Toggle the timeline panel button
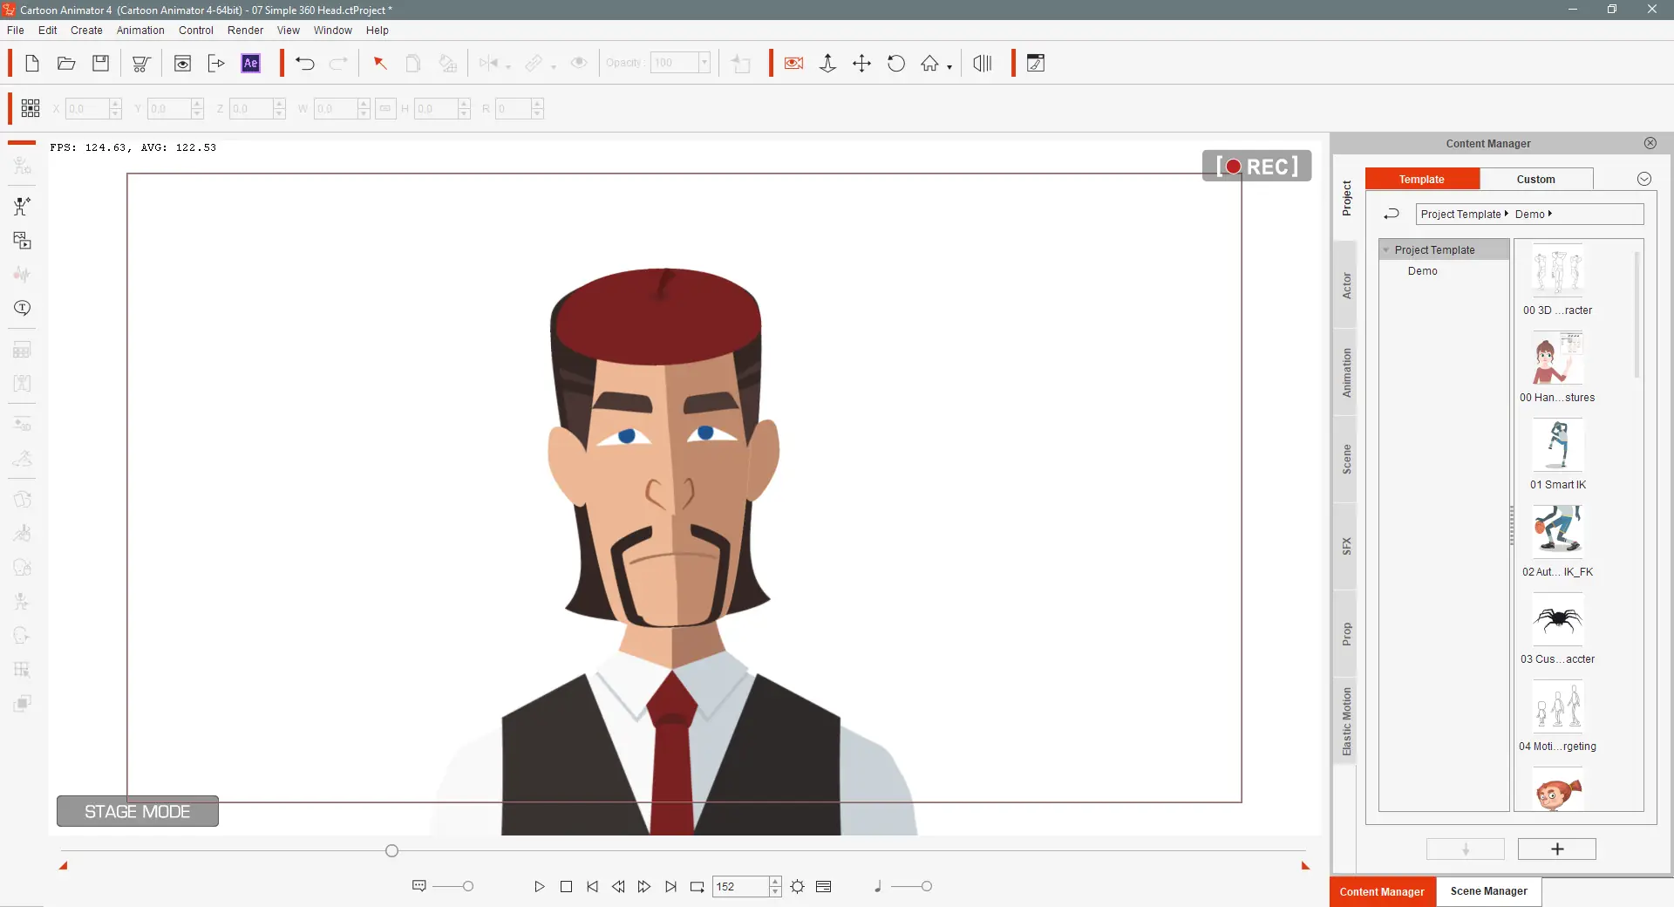The width and height of the screenshot is (1674, 907). click(x=823, y=887)
